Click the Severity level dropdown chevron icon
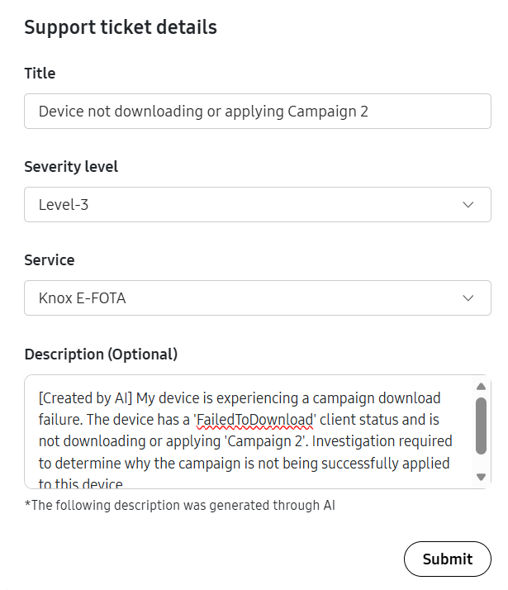Viewport: 508px width, 590px height. (468, 205)
